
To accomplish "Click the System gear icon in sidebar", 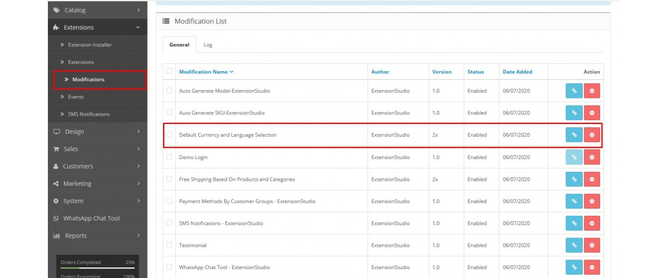I will (56, 201).
